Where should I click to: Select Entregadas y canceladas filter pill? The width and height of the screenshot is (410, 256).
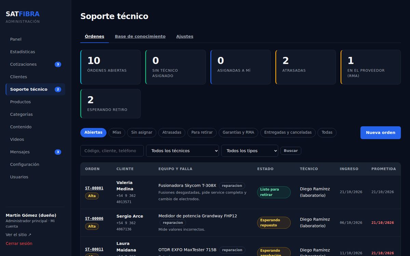tap(288, 132)
